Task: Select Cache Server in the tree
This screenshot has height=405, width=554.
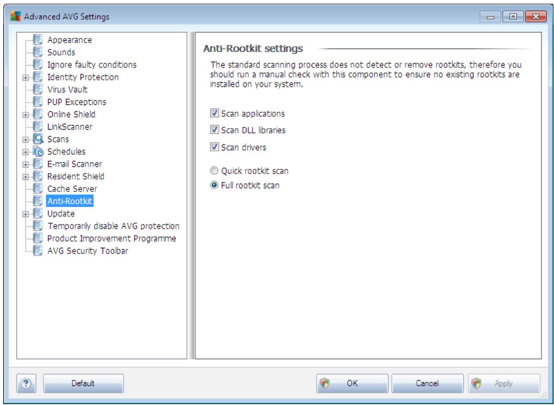Action: [72, 188]
